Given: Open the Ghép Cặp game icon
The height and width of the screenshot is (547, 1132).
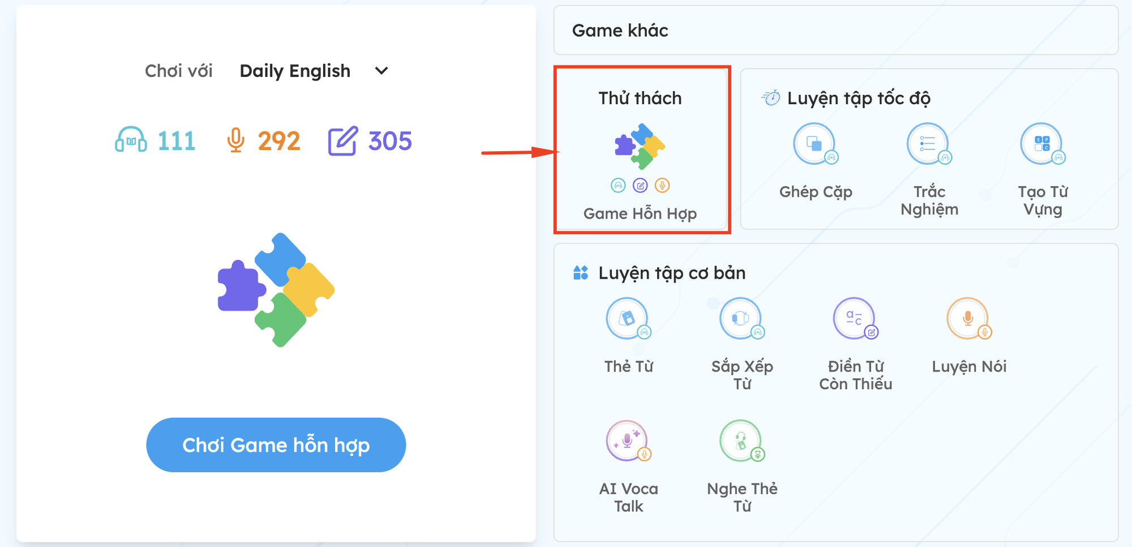Looking at the screenshot, I should (814, 144).
